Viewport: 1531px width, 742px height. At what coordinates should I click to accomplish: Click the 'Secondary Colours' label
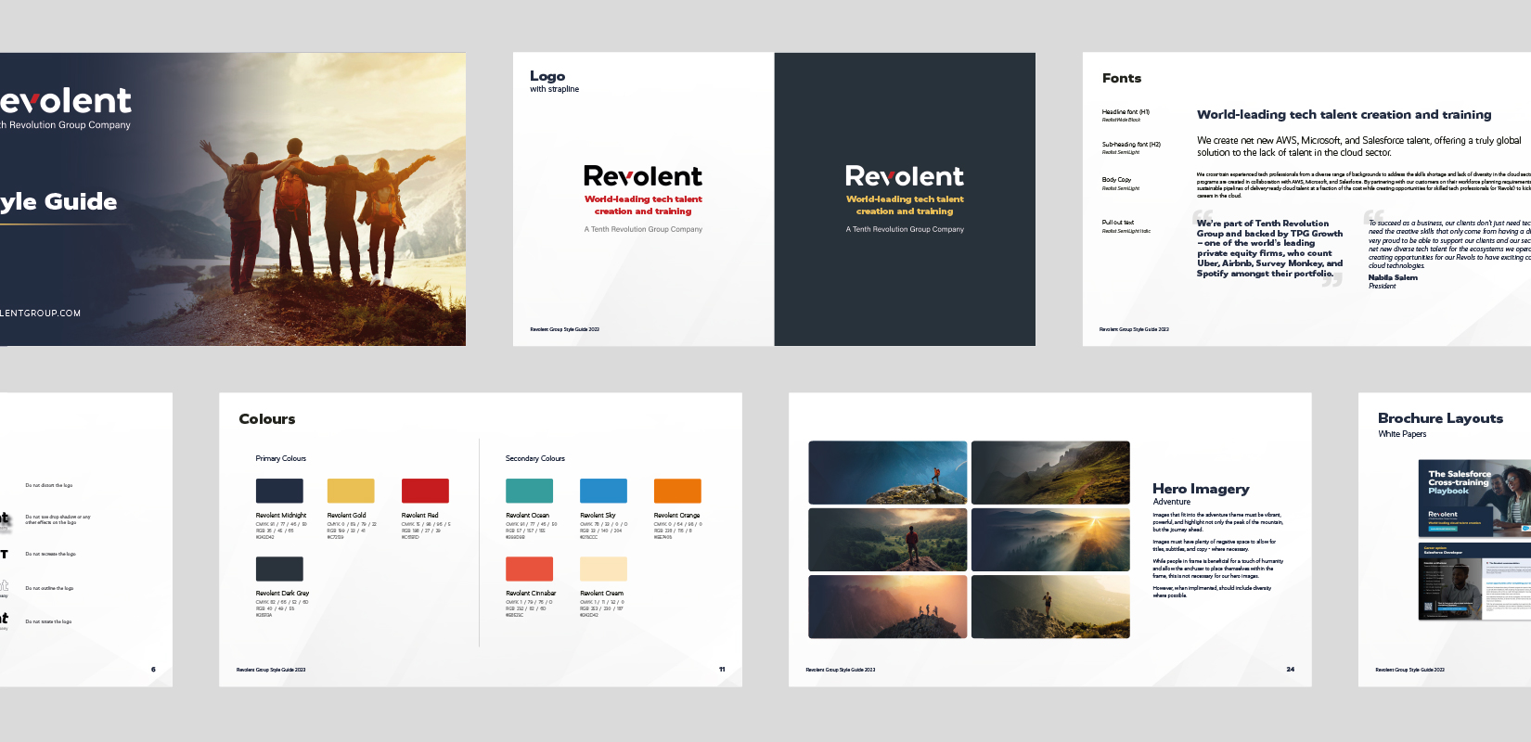coord(535,458)
